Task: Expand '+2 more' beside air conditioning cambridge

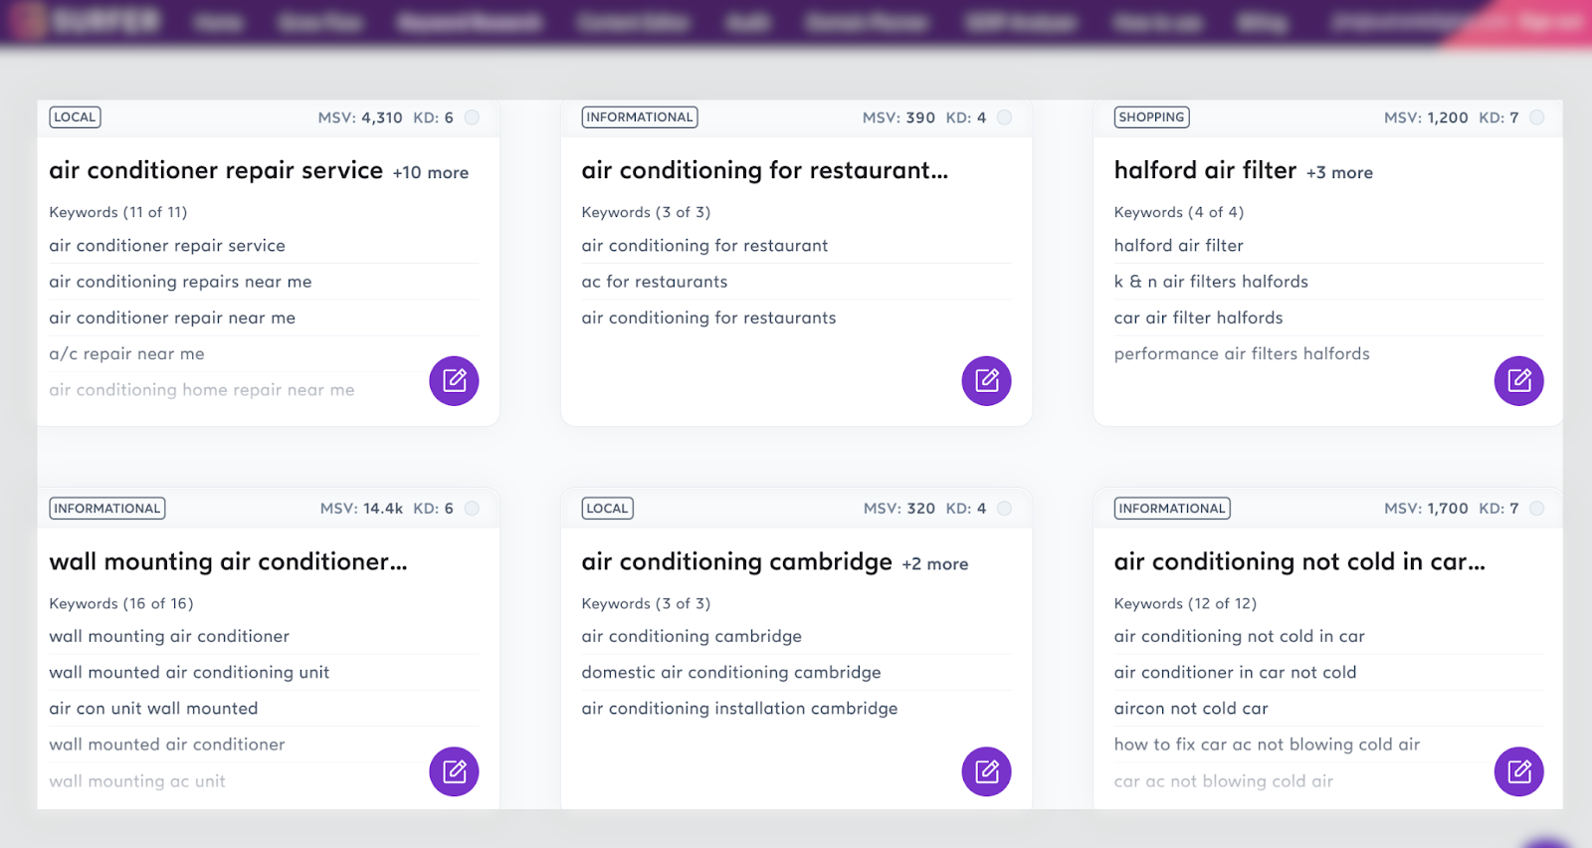Action: [935, 564]
